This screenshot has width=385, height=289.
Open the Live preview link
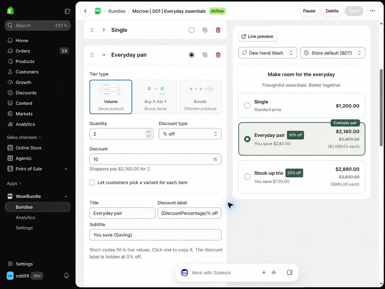(258, 36)
